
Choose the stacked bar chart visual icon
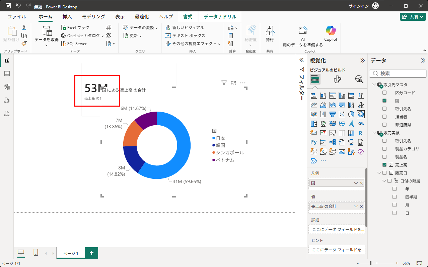click(x=314, y=96)
